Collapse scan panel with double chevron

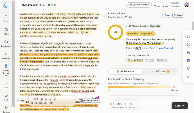click(104, 14)
